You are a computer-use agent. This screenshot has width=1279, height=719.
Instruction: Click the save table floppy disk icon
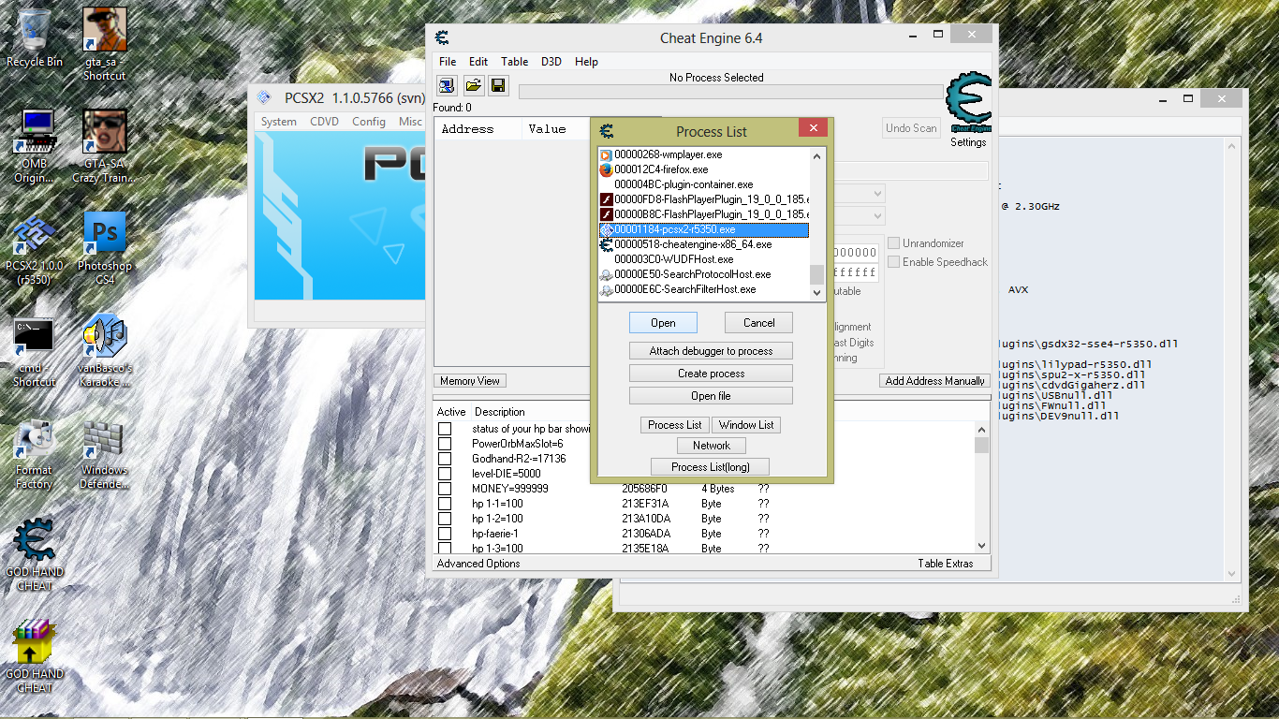pyautogui.click(x=498, y=86)
